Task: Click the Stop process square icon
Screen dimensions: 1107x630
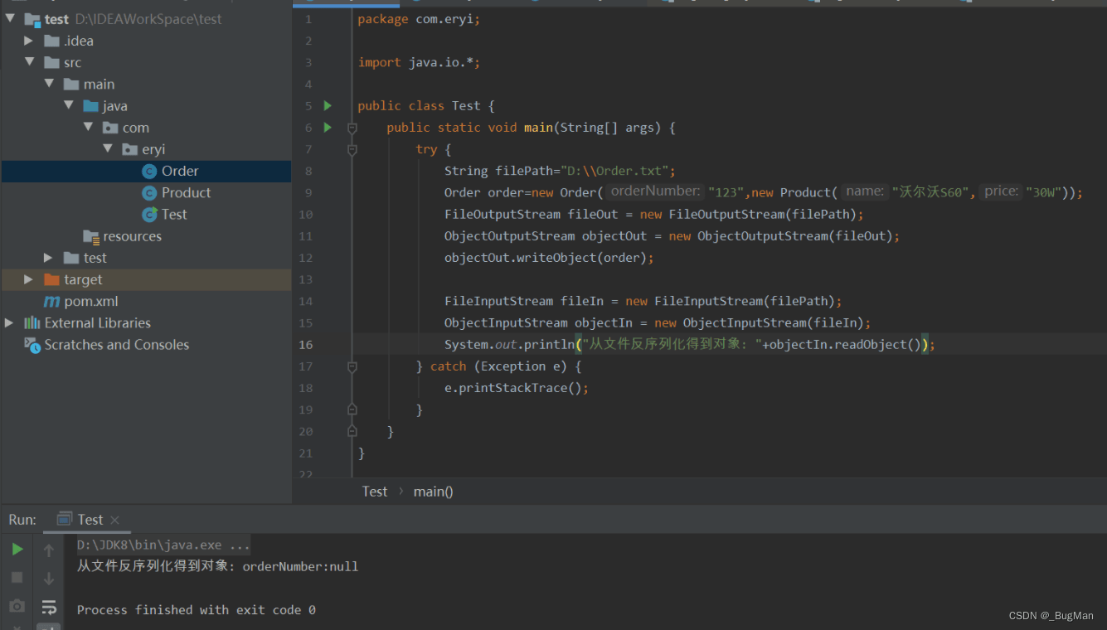Action: coord(17,577)
